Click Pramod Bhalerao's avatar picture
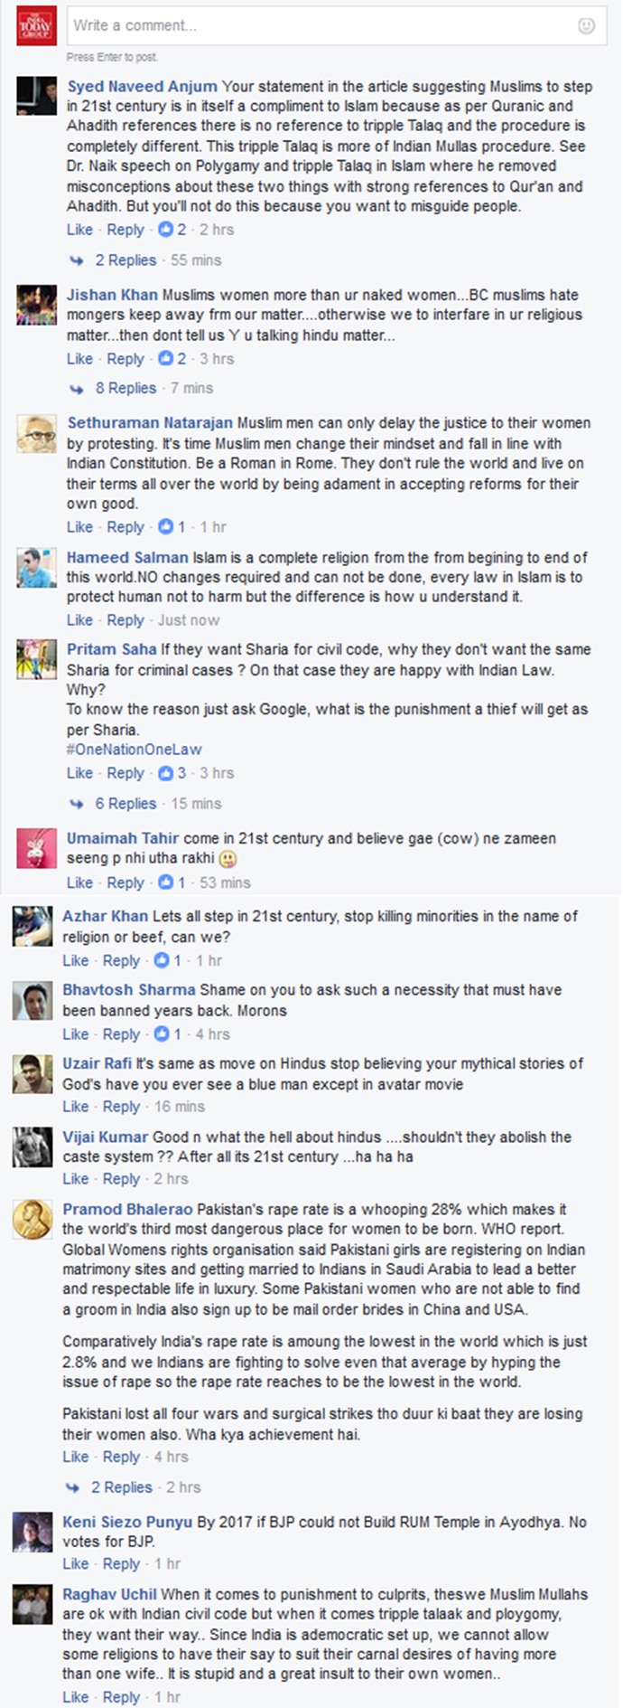The width and height of the screenshot is (623, 1708). coord(32,1219)
